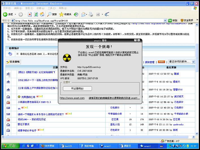
Task: Click the 转到 (Go) button
Action: tap(173, 20)
